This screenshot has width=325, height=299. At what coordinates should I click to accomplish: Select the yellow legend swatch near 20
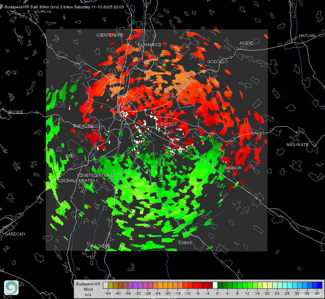(265, 285)
